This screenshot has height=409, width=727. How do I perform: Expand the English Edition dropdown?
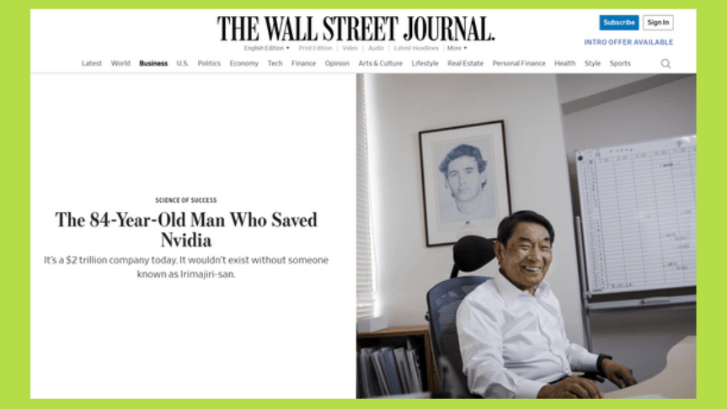(x=266, y=48)
